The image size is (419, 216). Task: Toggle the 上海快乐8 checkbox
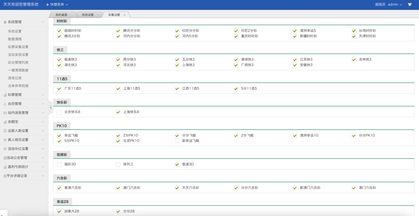click(x=118, y=112)
